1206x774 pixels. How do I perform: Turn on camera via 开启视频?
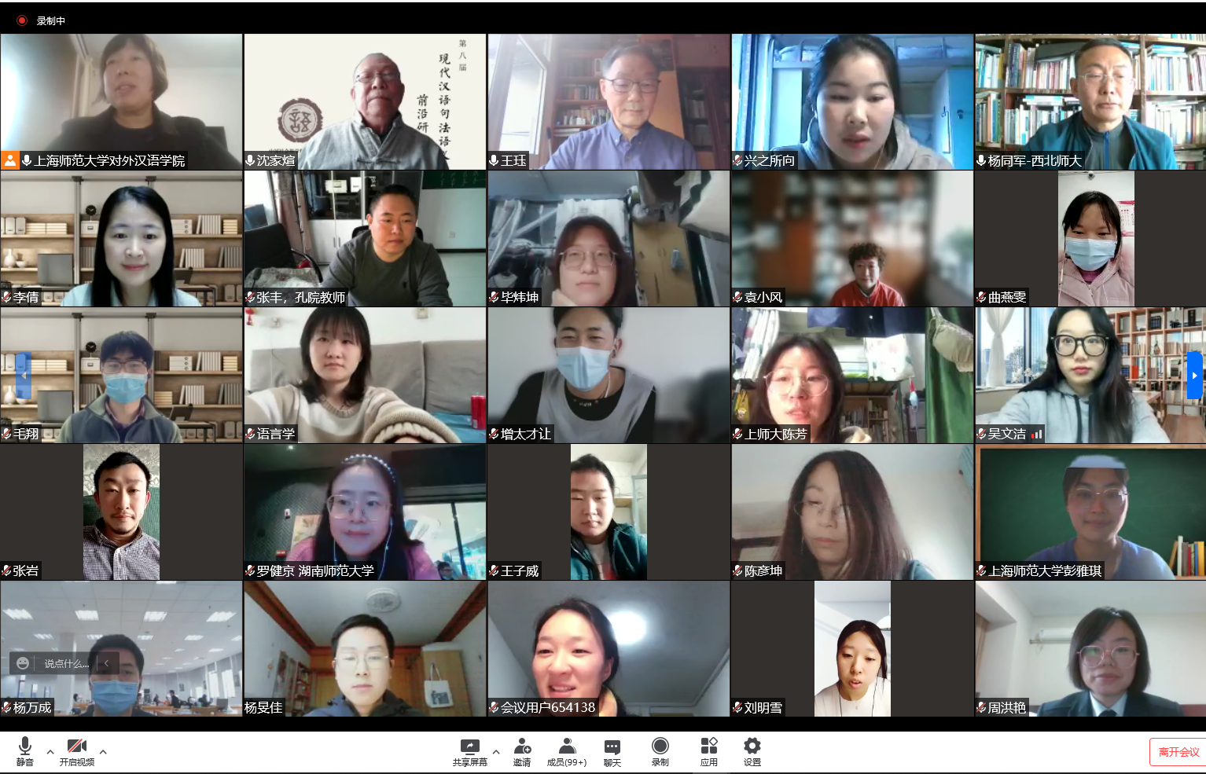76,750
